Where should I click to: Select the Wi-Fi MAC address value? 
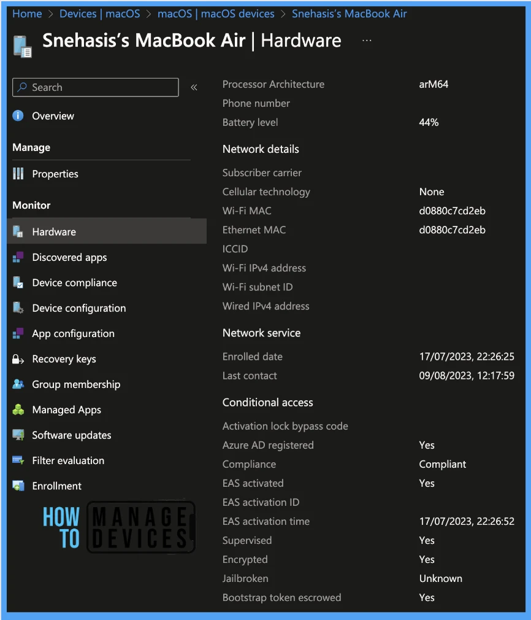click(452, 211)
